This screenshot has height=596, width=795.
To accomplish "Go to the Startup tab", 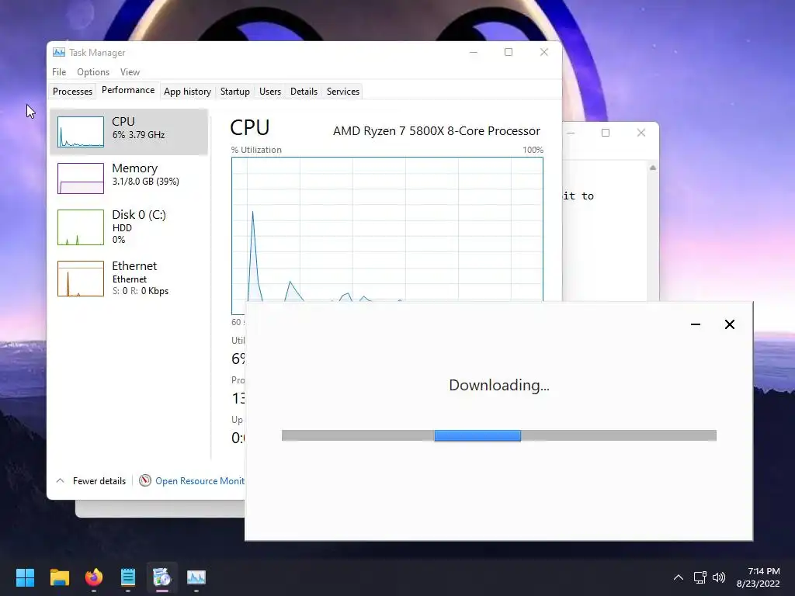I will 234,92.
